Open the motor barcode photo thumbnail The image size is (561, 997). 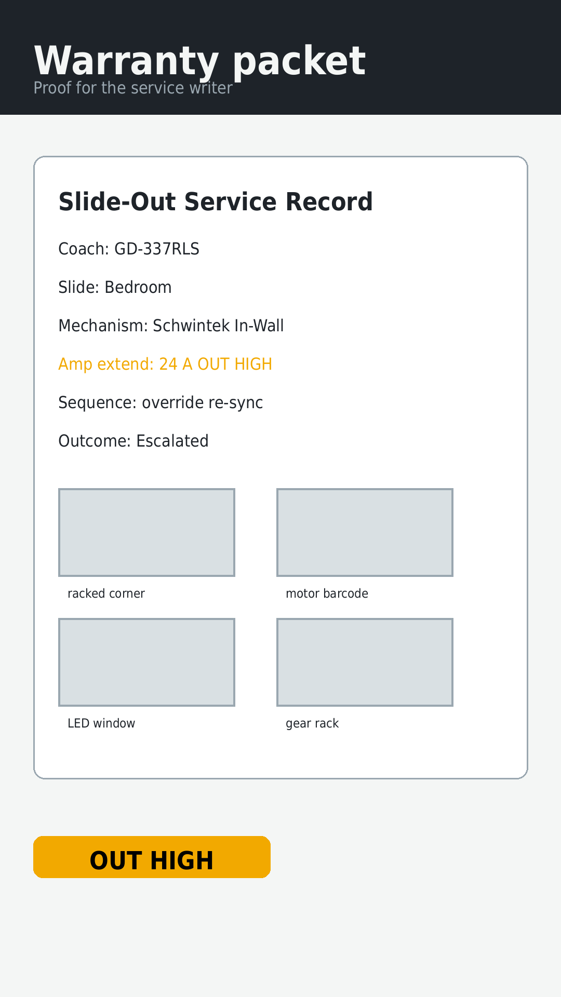[x=365, y=532]
